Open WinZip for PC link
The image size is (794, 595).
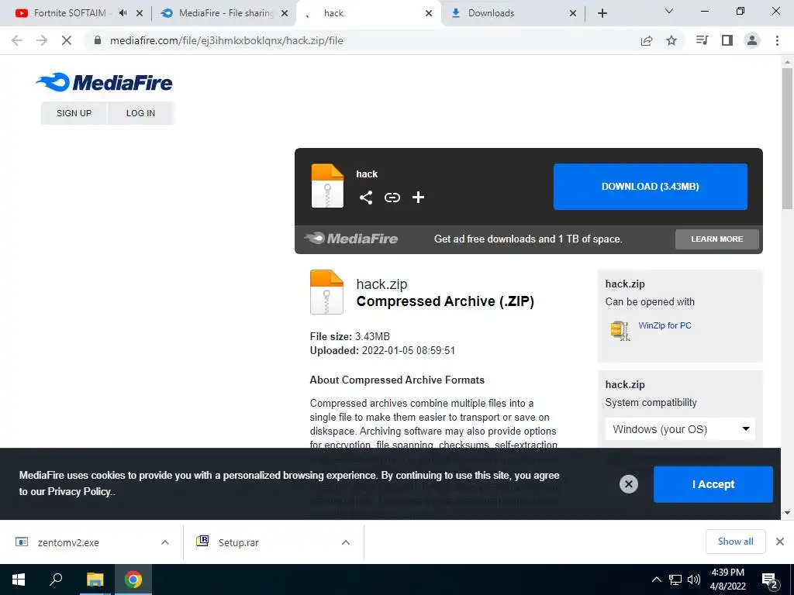pos(665,325)
